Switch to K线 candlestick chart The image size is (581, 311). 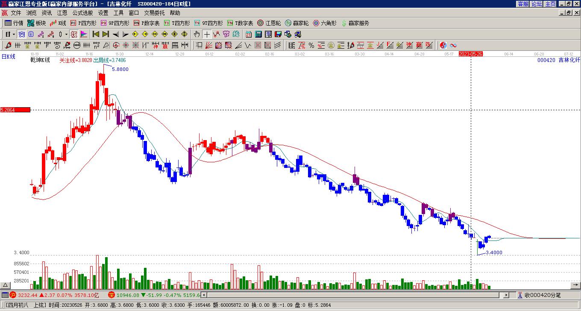tap(58, 23)
